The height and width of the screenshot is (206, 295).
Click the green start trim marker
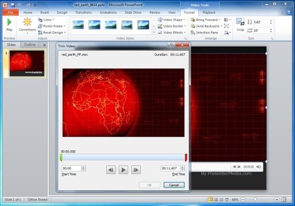(61, 158)
